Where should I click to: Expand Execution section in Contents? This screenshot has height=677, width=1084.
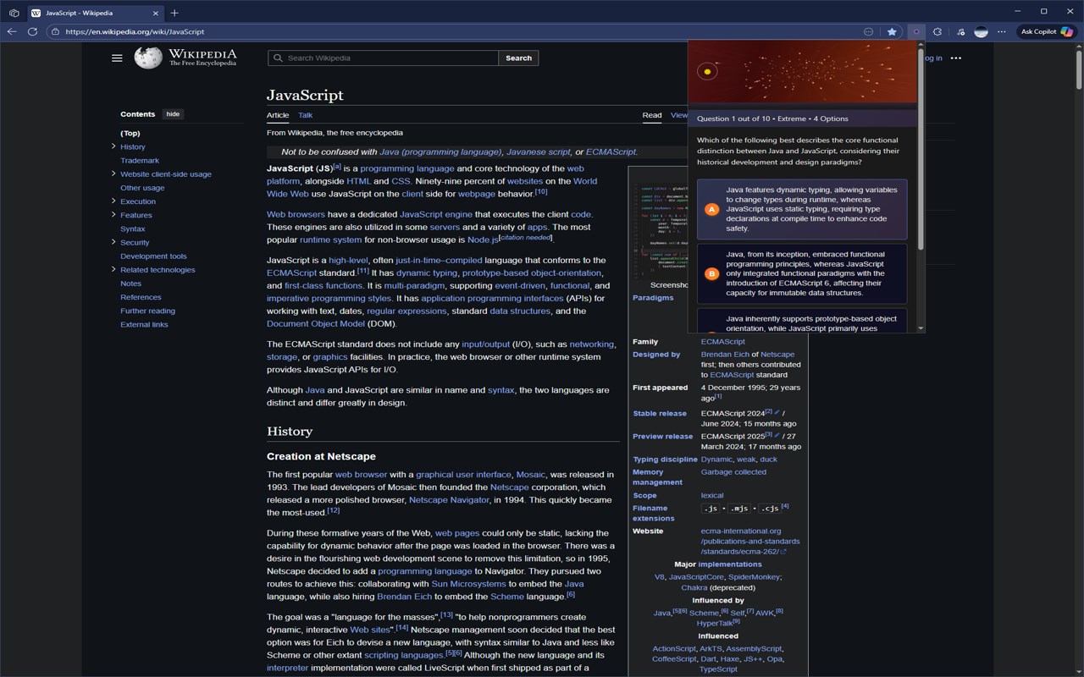coord(113,201)
